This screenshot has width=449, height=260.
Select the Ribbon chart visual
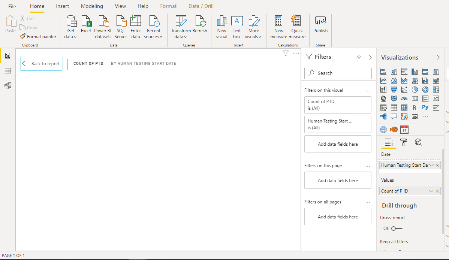(x=436, y=81)
